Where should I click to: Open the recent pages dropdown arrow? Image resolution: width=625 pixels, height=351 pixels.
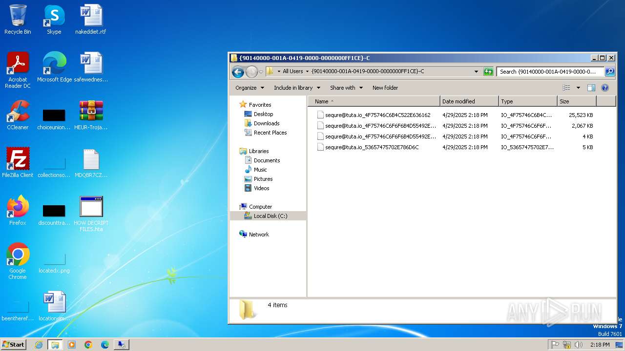point(261,72)
